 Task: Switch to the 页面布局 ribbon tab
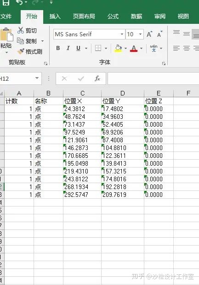(x=84, y=17)
